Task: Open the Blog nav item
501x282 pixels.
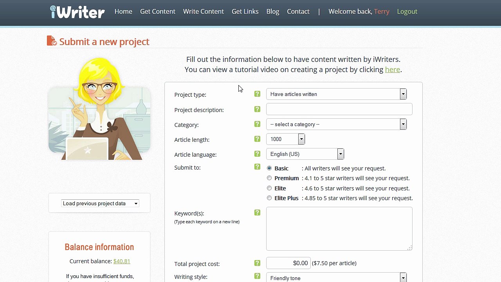Action: point(273,11)
